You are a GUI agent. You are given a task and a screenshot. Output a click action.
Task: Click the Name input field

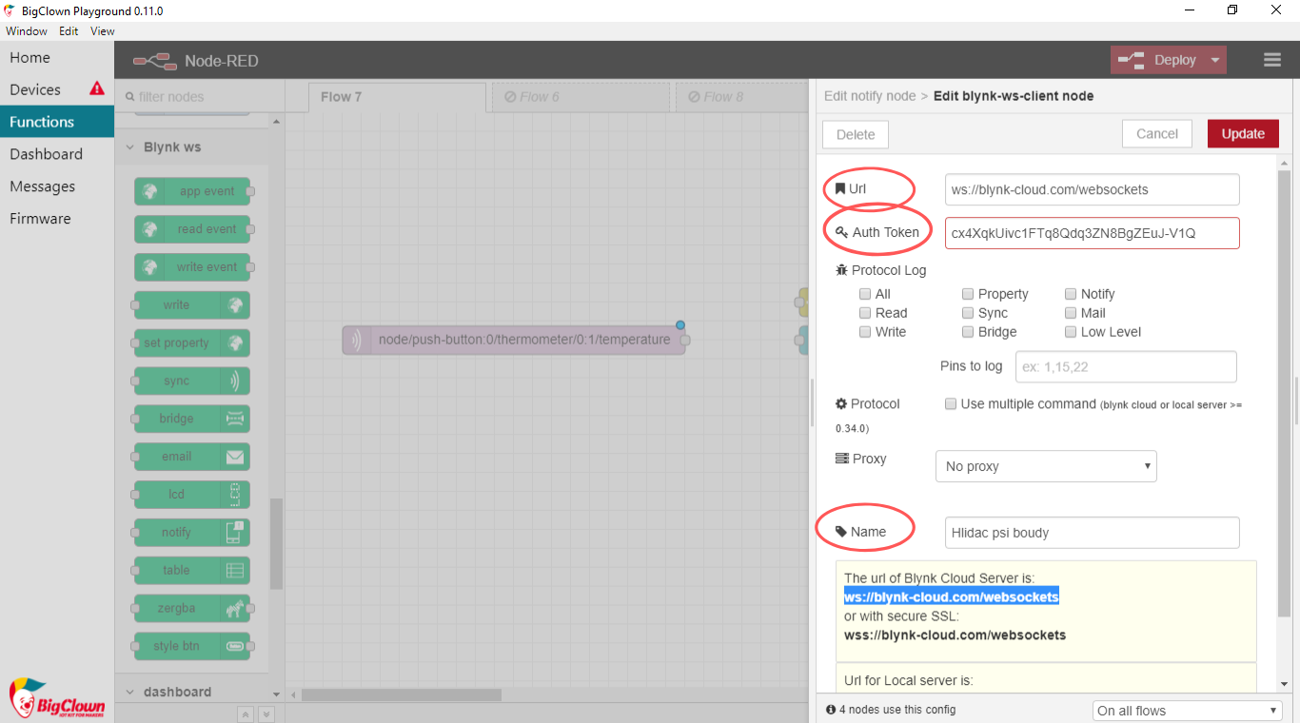coord(1093,533)
